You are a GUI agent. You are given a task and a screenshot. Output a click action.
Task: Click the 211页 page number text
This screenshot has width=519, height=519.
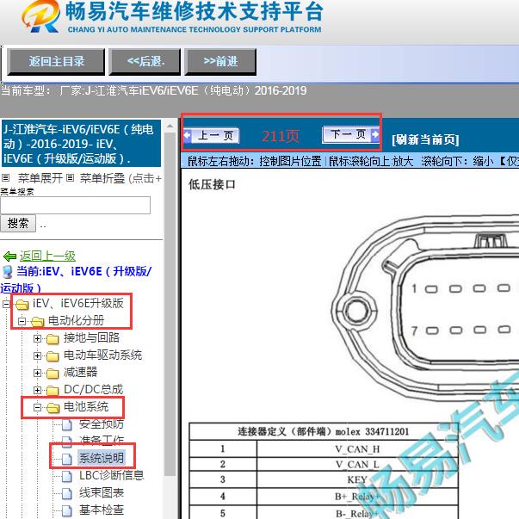click(x=281, y=136)
